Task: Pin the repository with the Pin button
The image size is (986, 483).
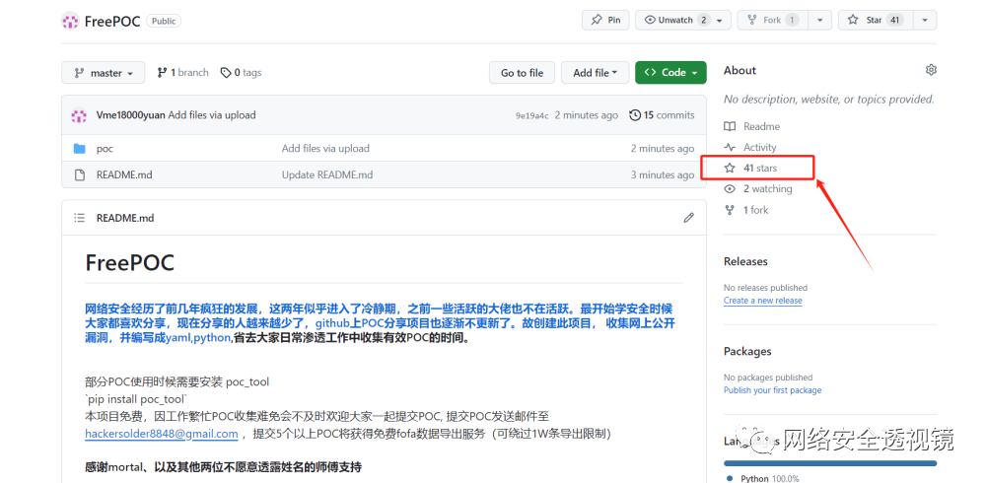Action: (605, 20)
